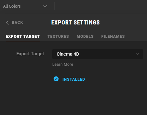The height and width of the screenshot is (115, 147).
Task: Expand the All Colors chevron arrow
Action: [45, 6]
